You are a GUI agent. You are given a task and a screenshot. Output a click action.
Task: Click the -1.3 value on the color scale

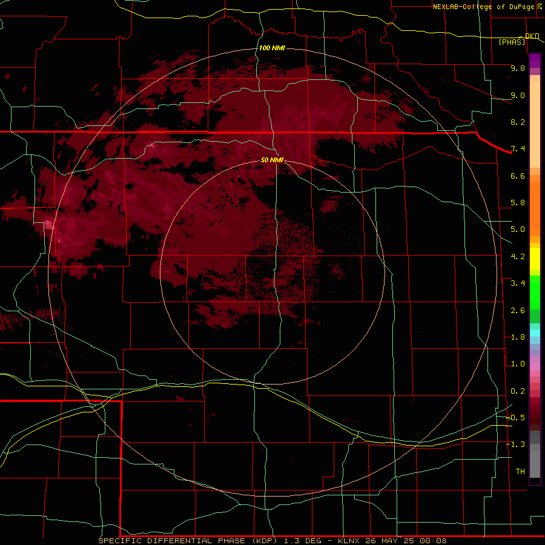516,444
